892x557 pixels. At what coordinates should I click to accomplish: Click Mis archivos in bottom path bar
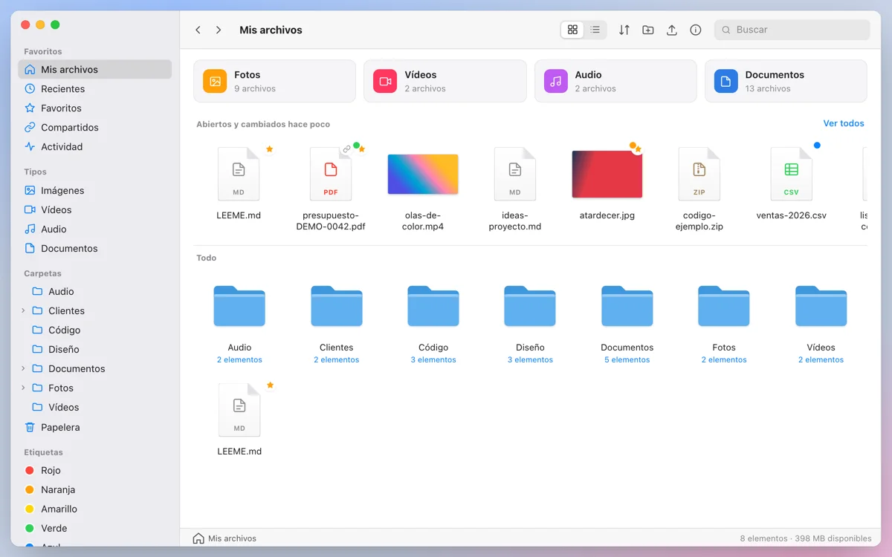(224, 538)
